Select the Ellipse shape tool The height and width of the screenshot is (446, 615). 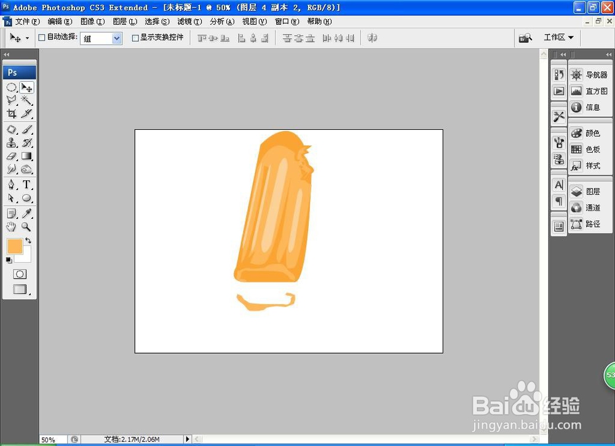[26, 197]
